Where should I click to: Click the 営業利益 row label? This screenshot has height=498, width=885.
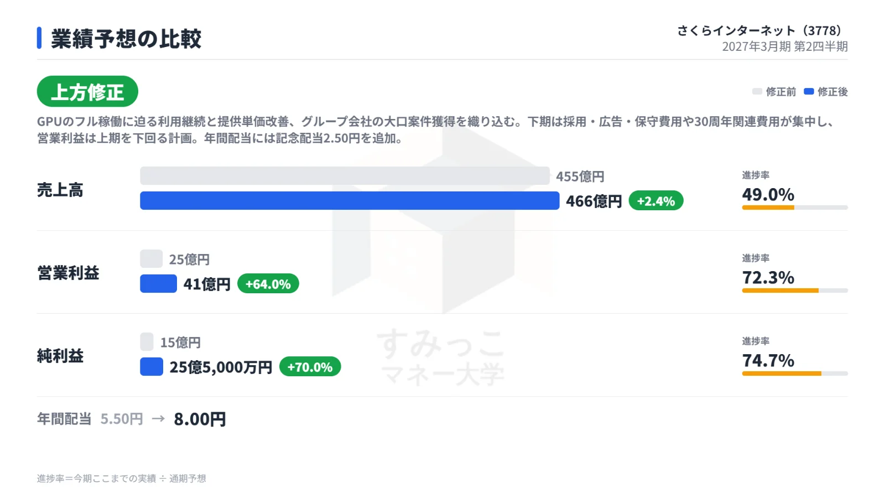pos(68,273)
